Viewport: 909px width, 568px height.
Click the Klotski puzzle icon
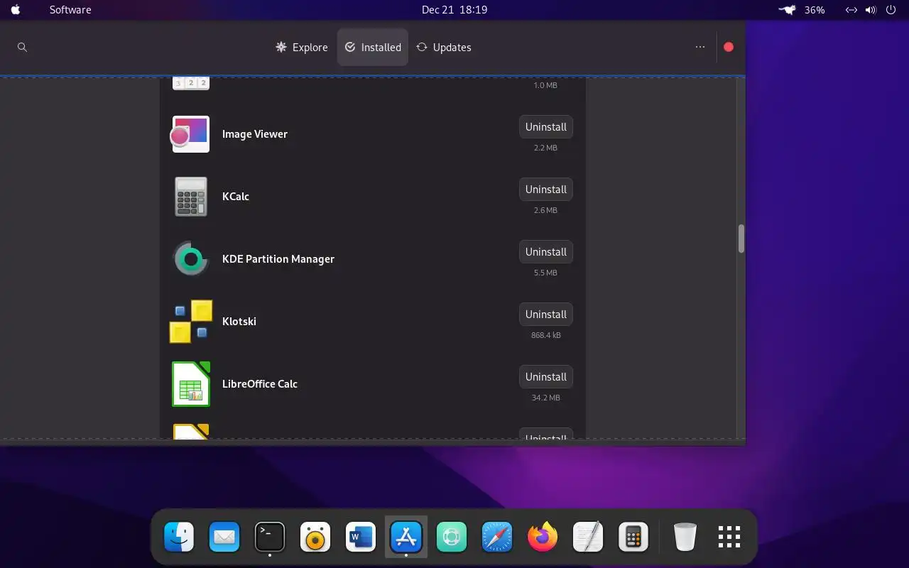pos(190,322)
